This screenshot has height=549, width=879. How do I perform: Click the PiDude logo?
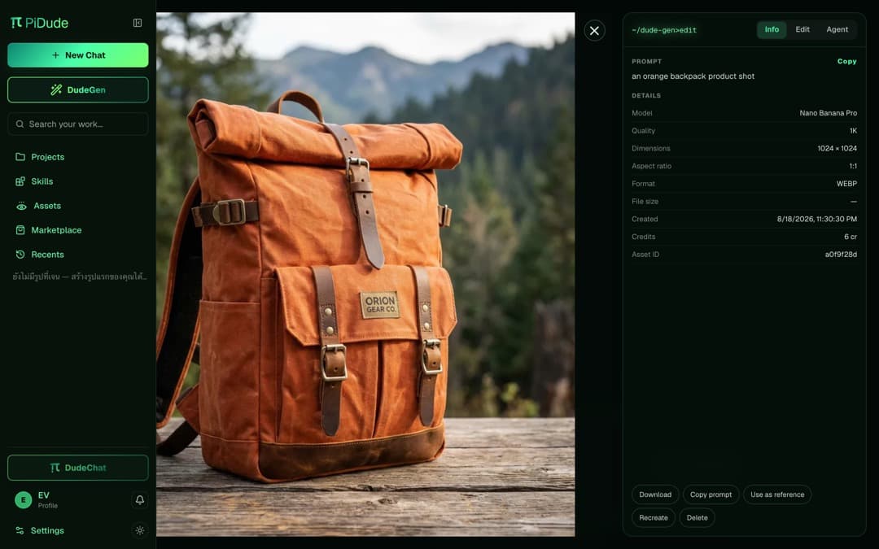point(39,23)
